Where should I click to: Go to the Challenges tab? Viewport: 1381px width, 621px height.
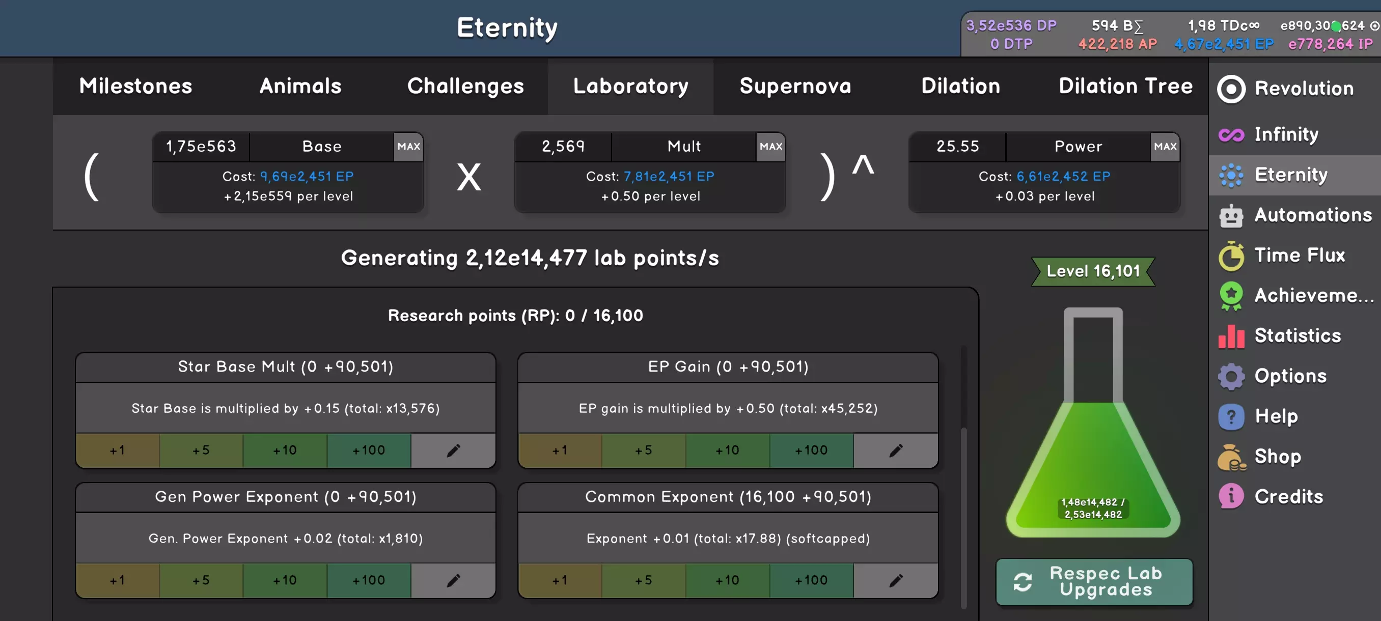click(x=465, y=86)
